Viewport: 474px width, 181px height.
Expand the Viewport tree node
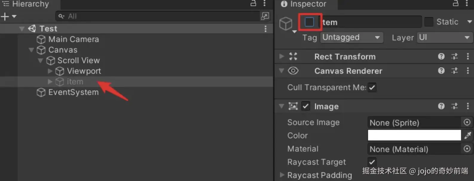pos(50,71)
